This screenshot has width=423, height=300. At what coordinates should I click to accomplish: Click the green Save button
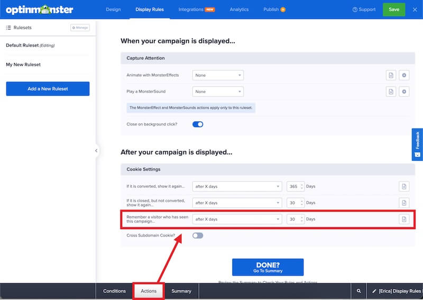394,10
